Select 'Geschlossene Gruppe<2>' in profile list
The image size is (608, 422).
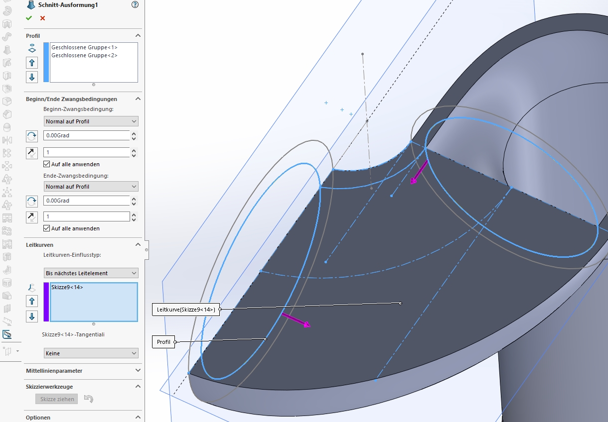click(x=84, y=55)
